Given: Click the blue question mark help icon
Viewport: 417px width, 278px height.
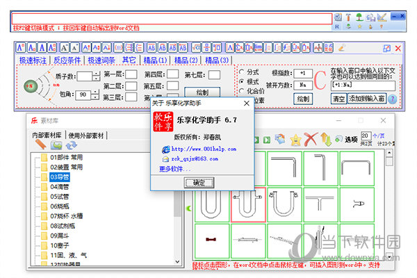Looking at the screenshot, I should pos(392,99).
